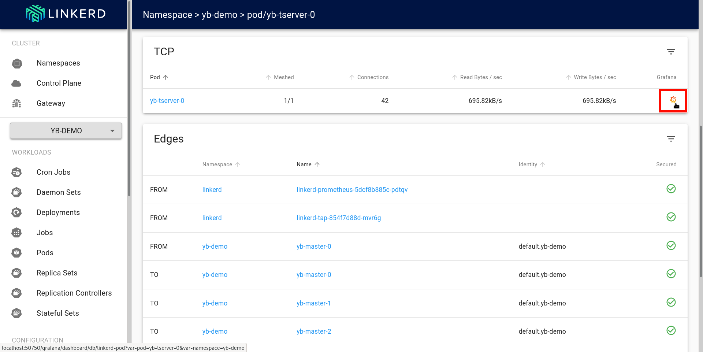This screenshot has width=703, height=352.
Task: Open the Edges table filter icon
Action: coord(671,139)
